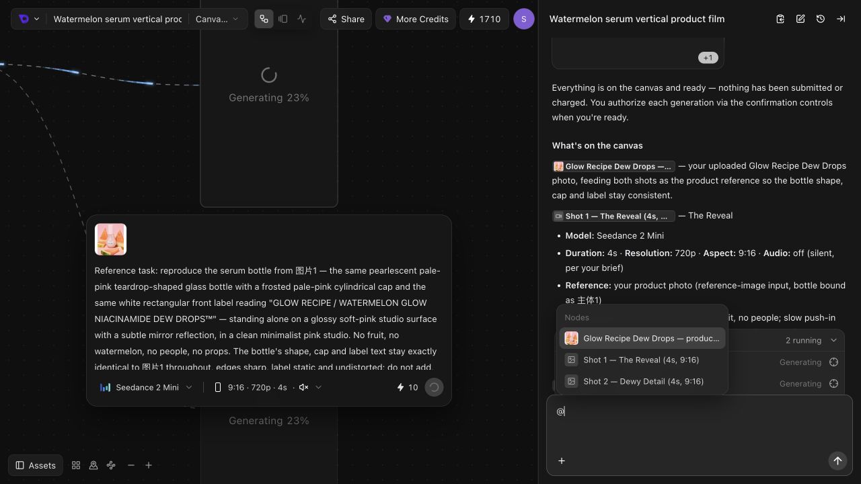The image size is (861, 484).
Task: Click the product reference thumbnail in prompt card
Action: coord(110,239)
